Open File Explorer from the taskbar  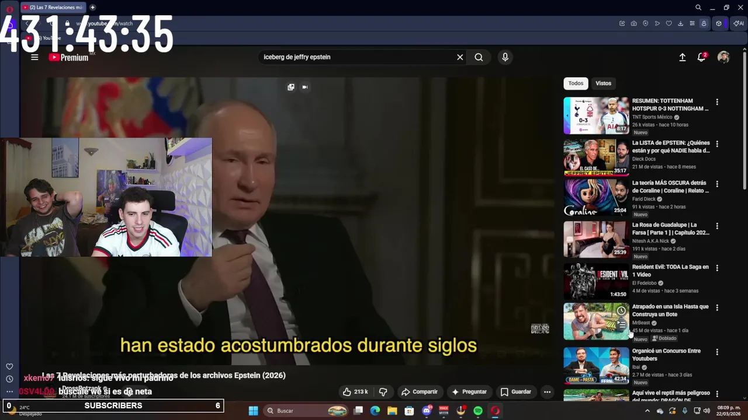pyautogui.click(x=392, y=411)
